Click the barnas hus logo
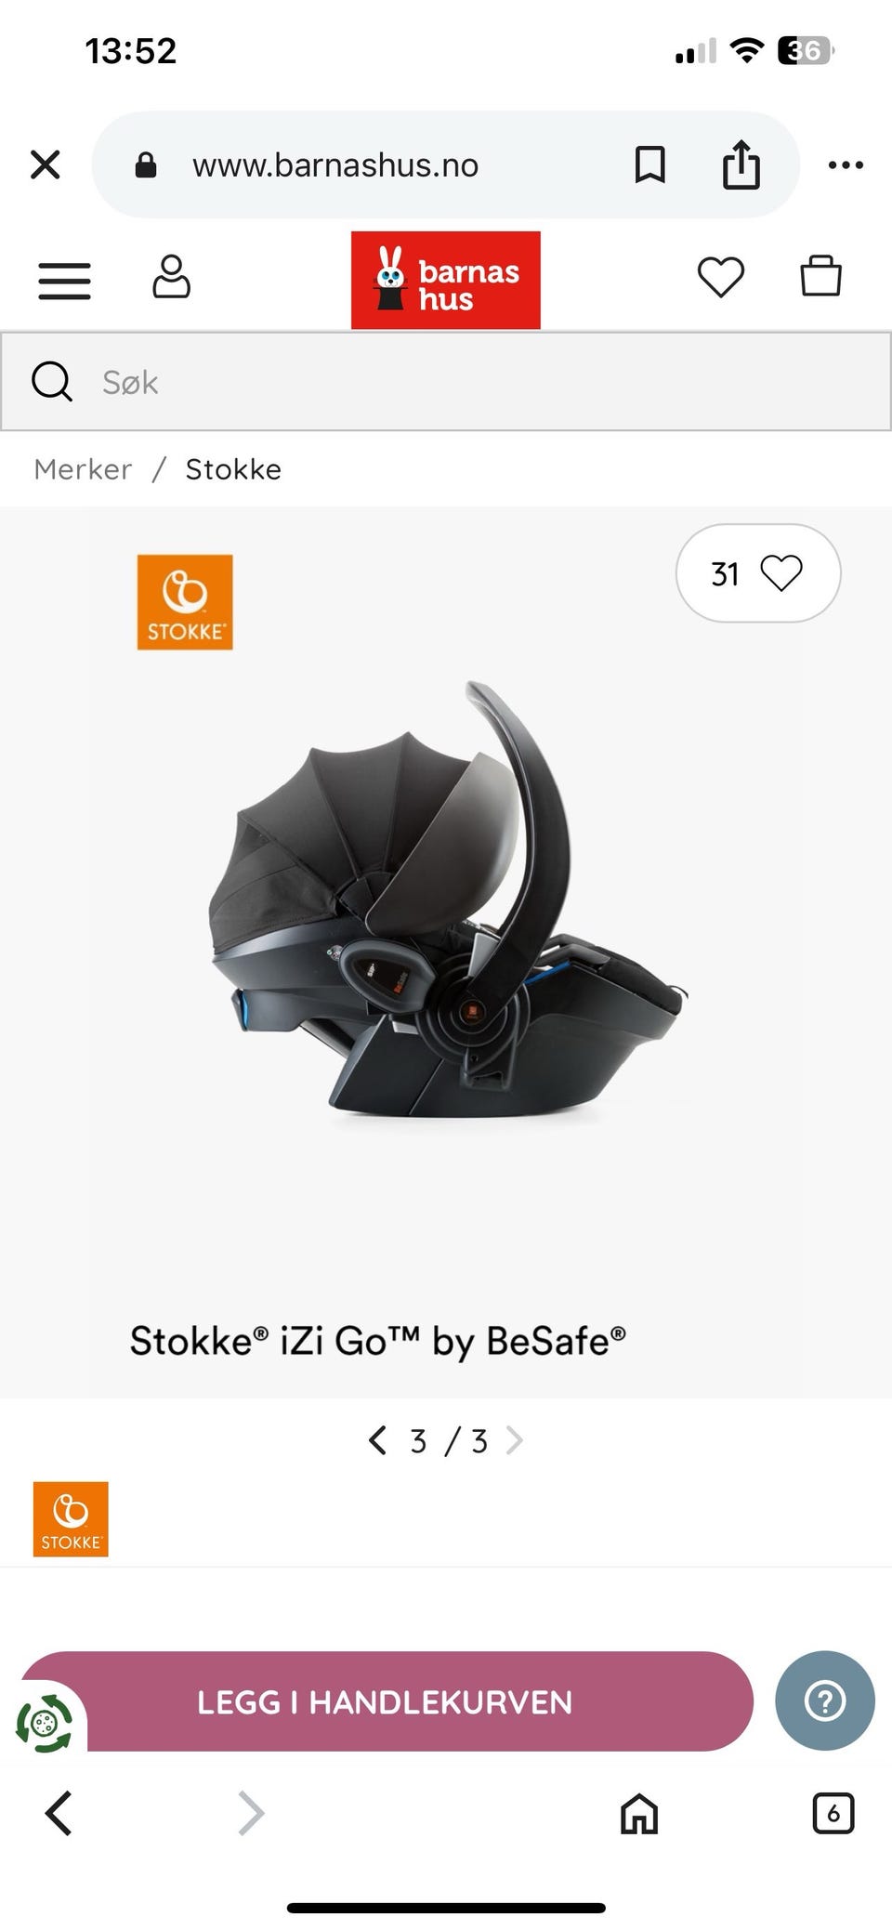 (446, 280)
